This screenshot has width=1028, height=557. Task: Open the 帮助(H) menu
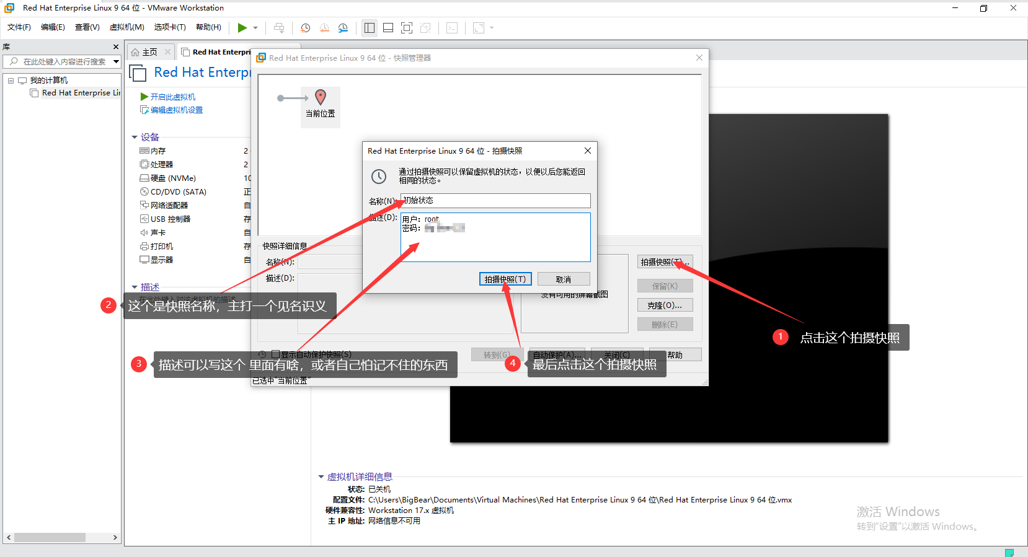click(x=208, y=27)
